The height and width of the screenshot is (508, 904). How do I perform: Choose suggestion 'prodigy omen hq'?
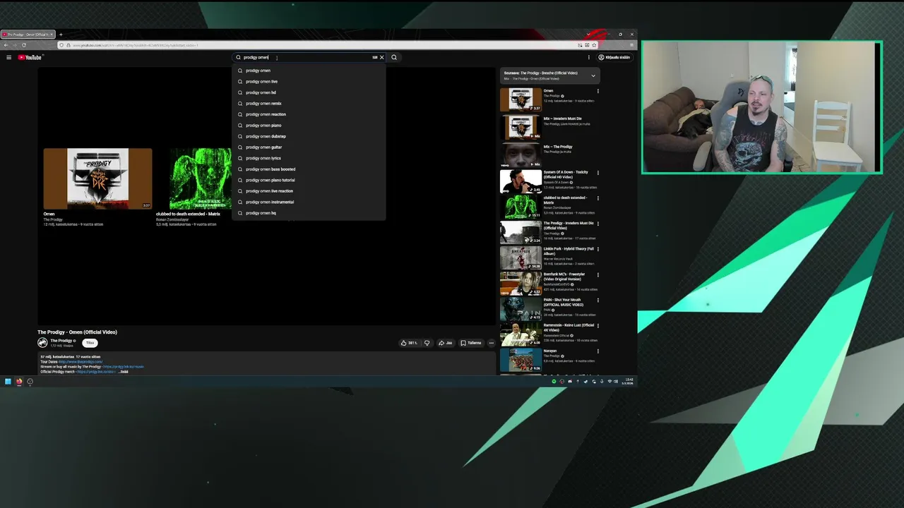(x=309, y=212)
